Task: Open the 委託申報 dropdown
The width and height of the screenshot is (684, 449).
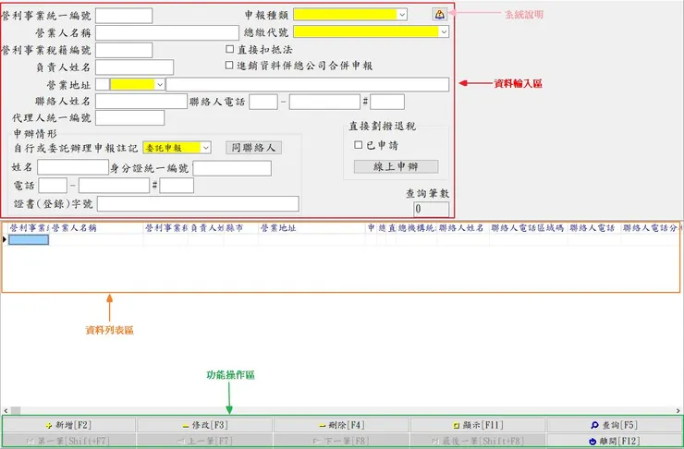Action: [x=205, y=148]
